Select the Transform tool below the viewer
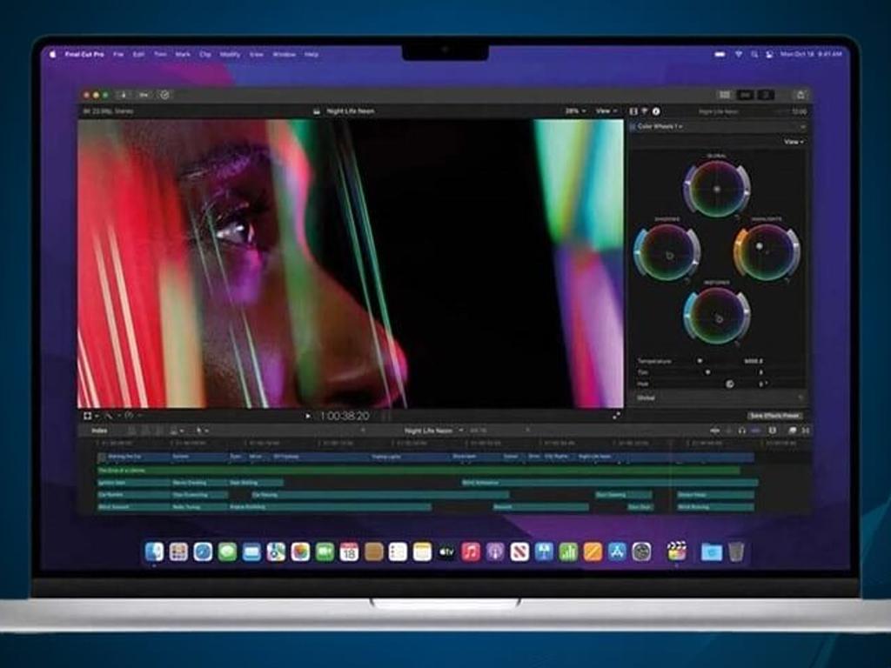Screen dimensions: 891x668 (x=86, y=416)
